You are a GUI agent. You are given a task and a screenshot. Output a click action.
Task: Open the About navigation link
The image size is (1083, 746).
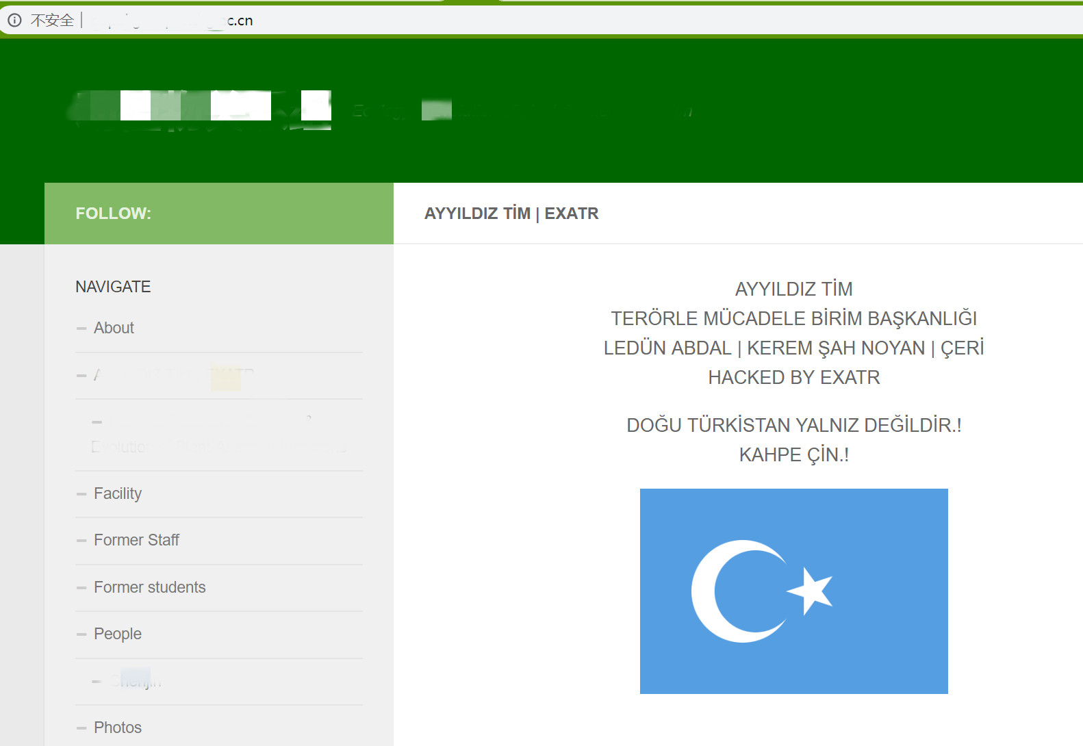[x=114, y=328]
